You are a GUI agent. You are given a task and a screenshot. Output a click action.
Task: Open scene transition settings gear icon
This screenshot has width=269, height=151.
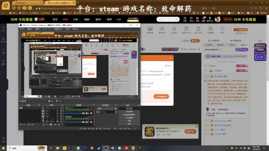[116, 108]
